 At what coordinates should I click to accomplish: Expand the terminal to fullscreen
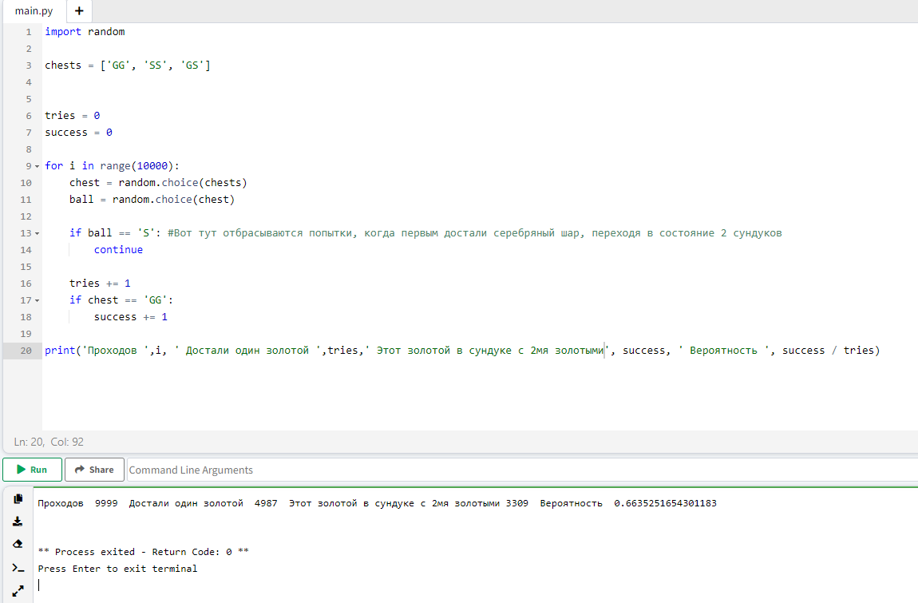(18, 591)
